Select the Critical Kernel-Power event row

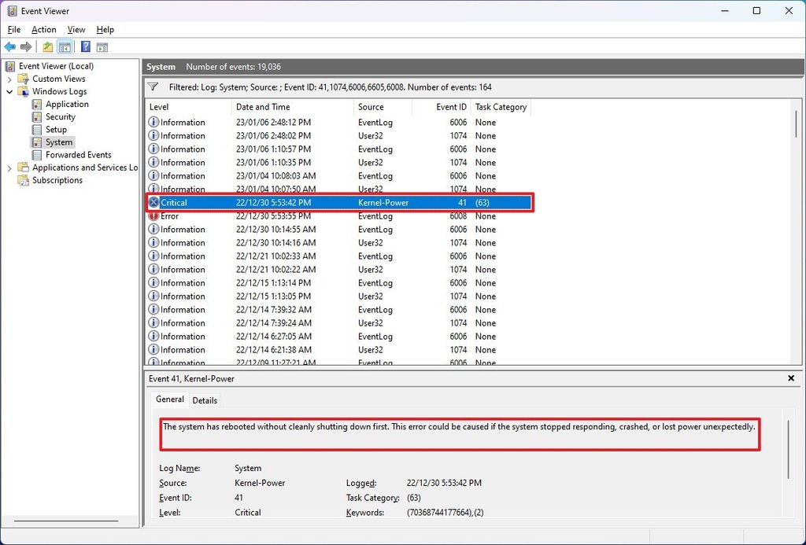(315, 202)
